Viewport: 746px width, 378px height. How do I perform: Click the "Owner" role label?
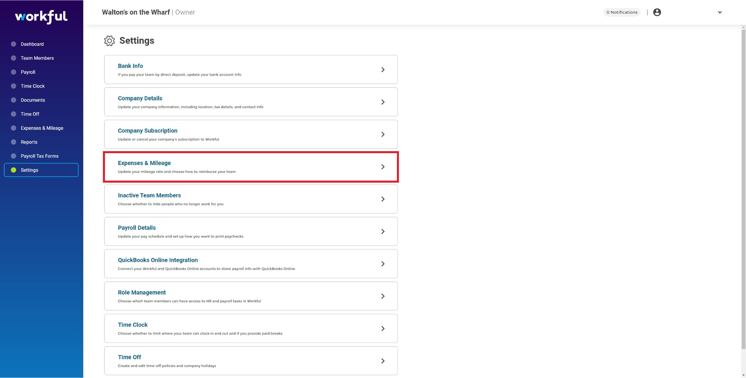pos(185,12)
